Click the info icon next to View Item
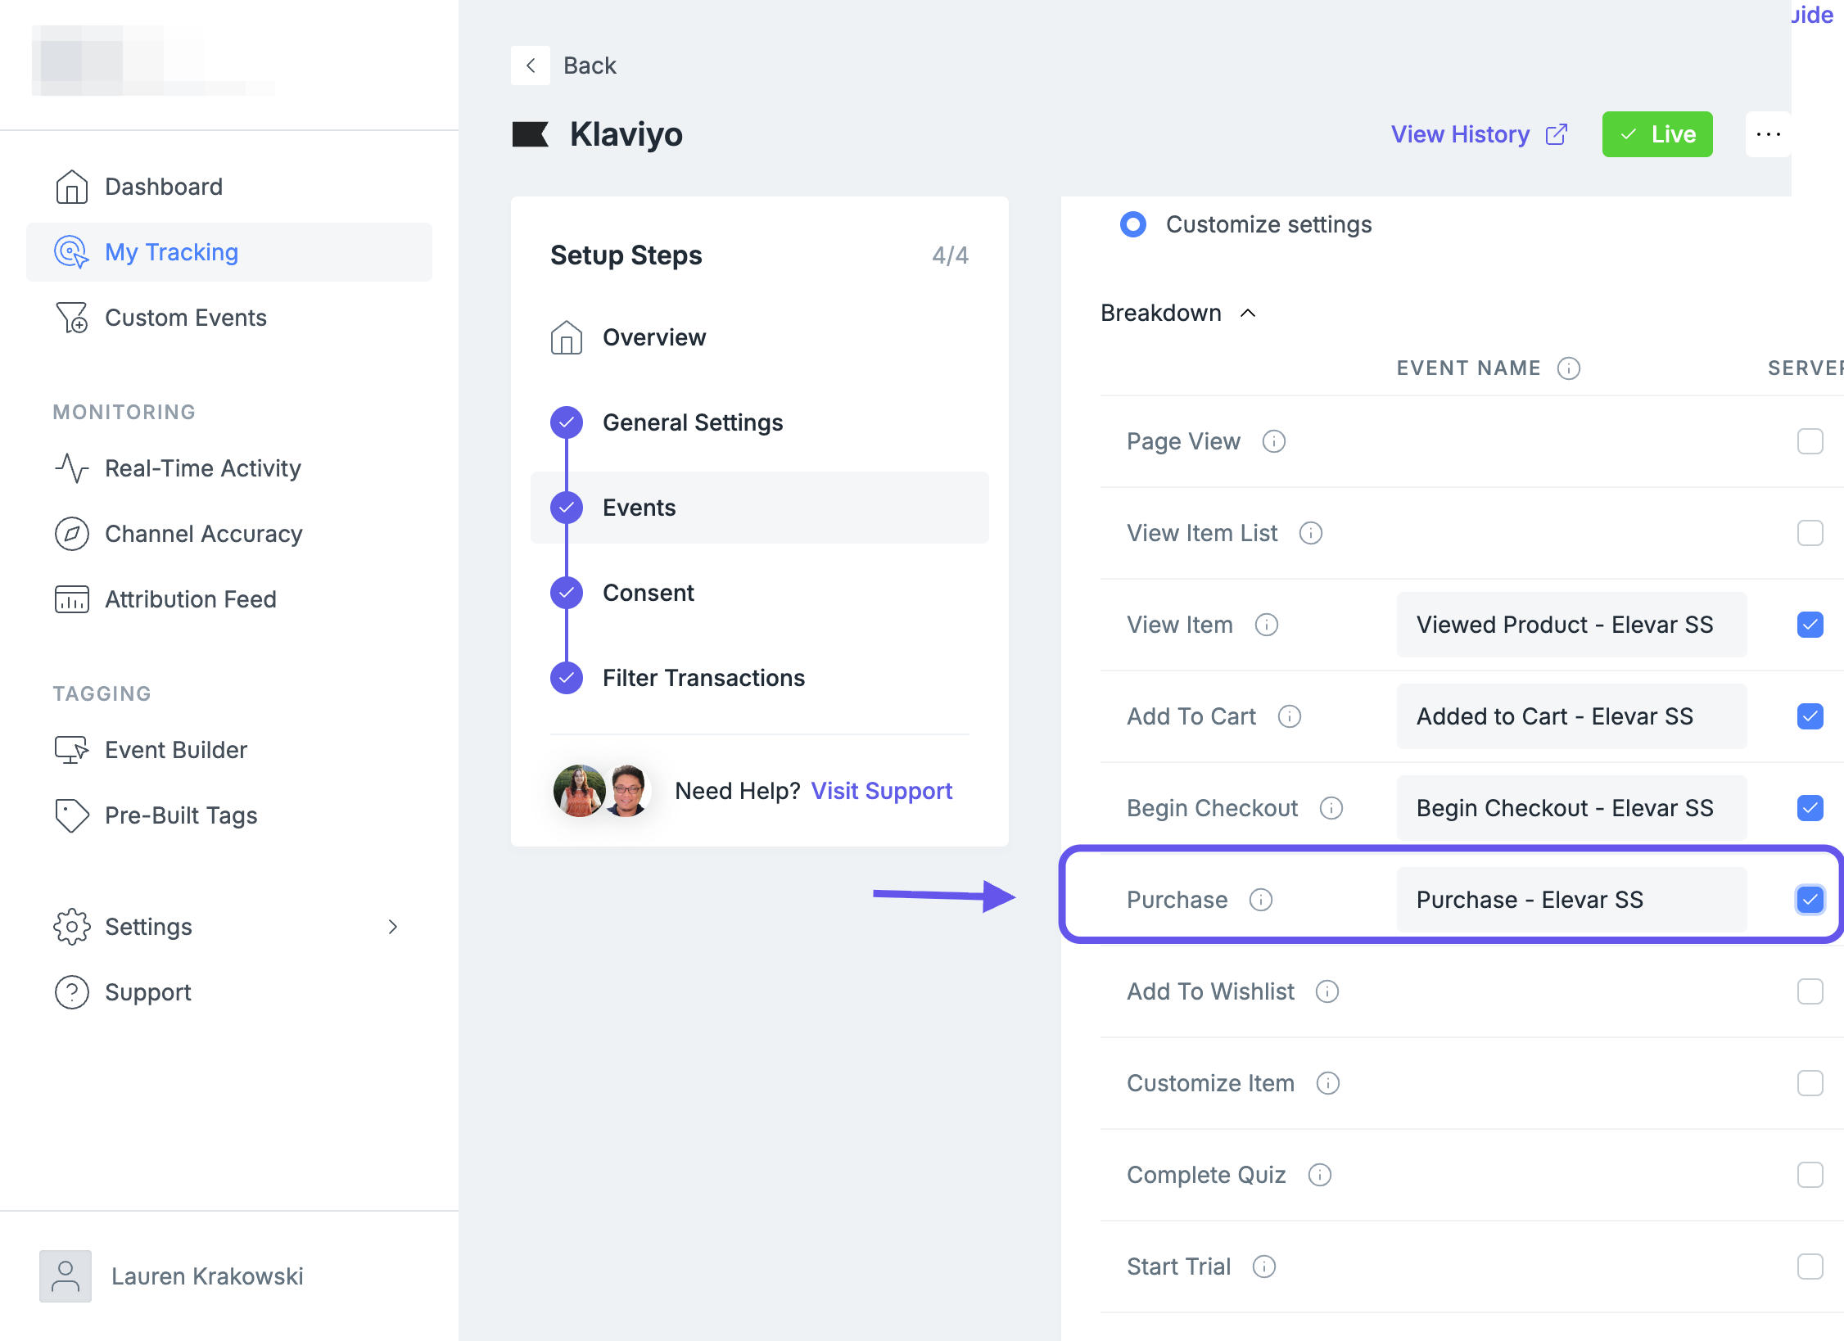This screenshot has width=1844, height=1341. pyautogui.click(x=1267, y=625)
